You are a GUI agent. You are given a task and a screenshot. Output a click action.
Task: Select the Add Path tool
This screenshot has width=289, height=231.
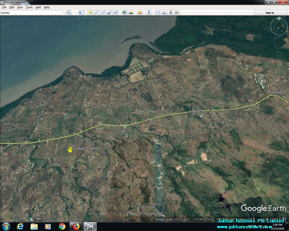(103, 12)
